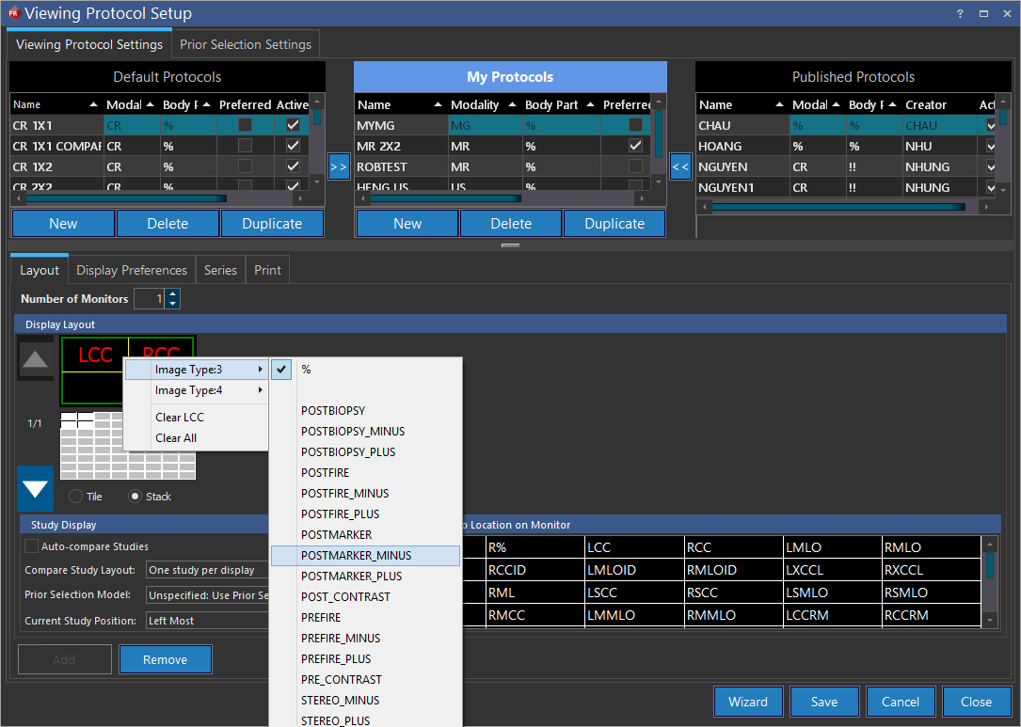Select the Tile radio button
1021x727 pixels.
click(x=76, y=497)
